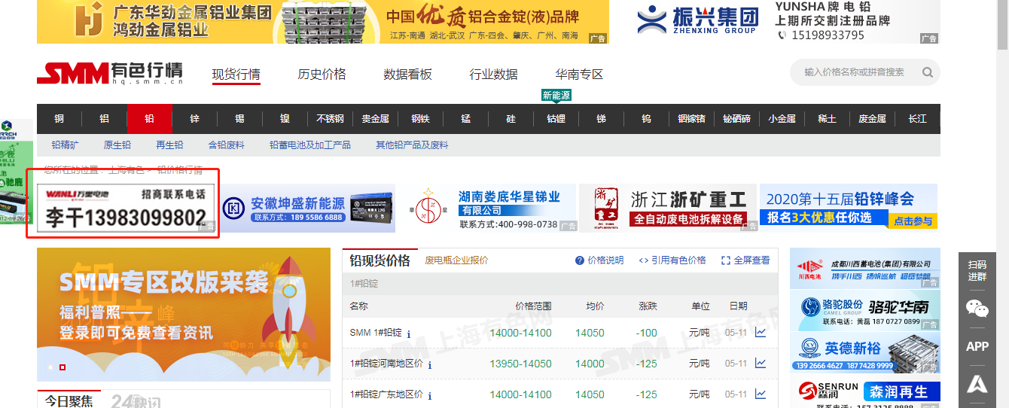Screen dimensions: 1009x408
Task: Select 铜 in the metals navigation bar
Action: [59, 119]
